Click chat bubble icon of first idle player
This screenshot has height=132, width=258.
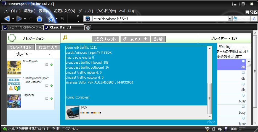point(243,61)
